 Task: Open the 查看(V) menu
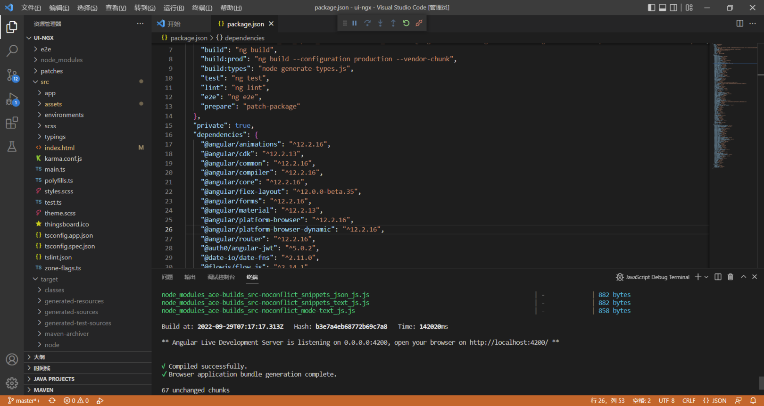click(116, 8)
